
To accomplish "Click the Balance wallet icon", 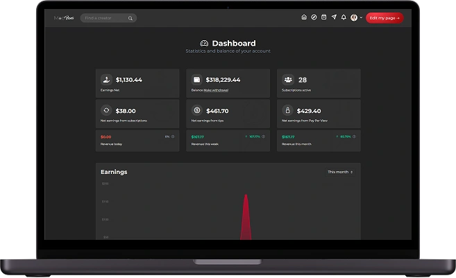I will coord(197,79).
